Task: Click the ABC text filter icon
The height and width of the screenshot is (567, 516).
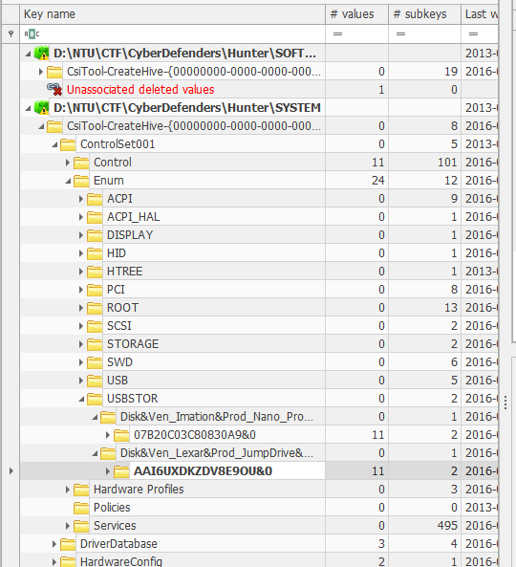Action: pyautogui.click(x=32, y=34)
